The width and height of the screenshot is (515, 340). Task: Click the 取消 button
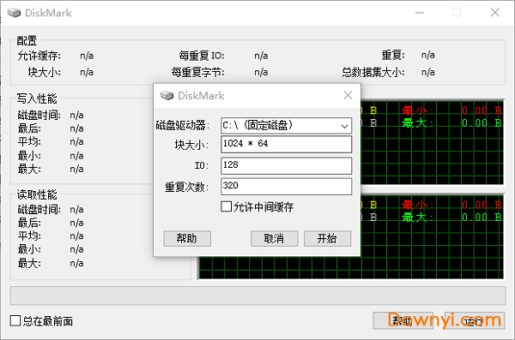275,238
